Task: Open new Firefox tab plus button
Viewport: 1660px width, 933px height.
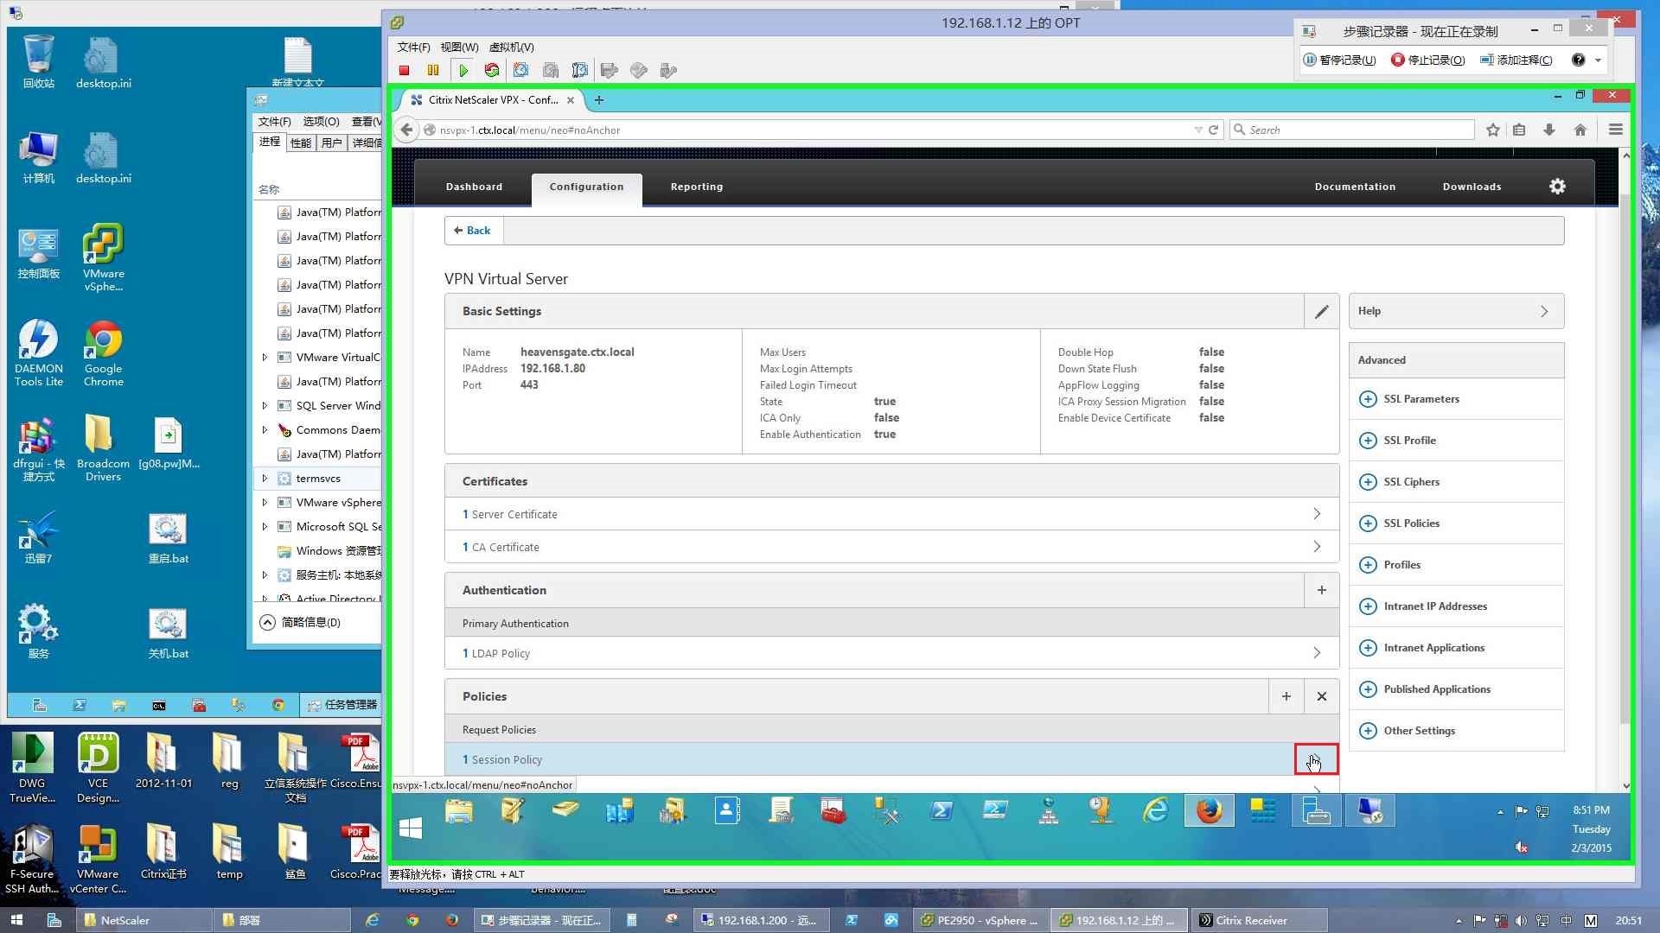Action: pyautogui.click(x=598, y=100)
